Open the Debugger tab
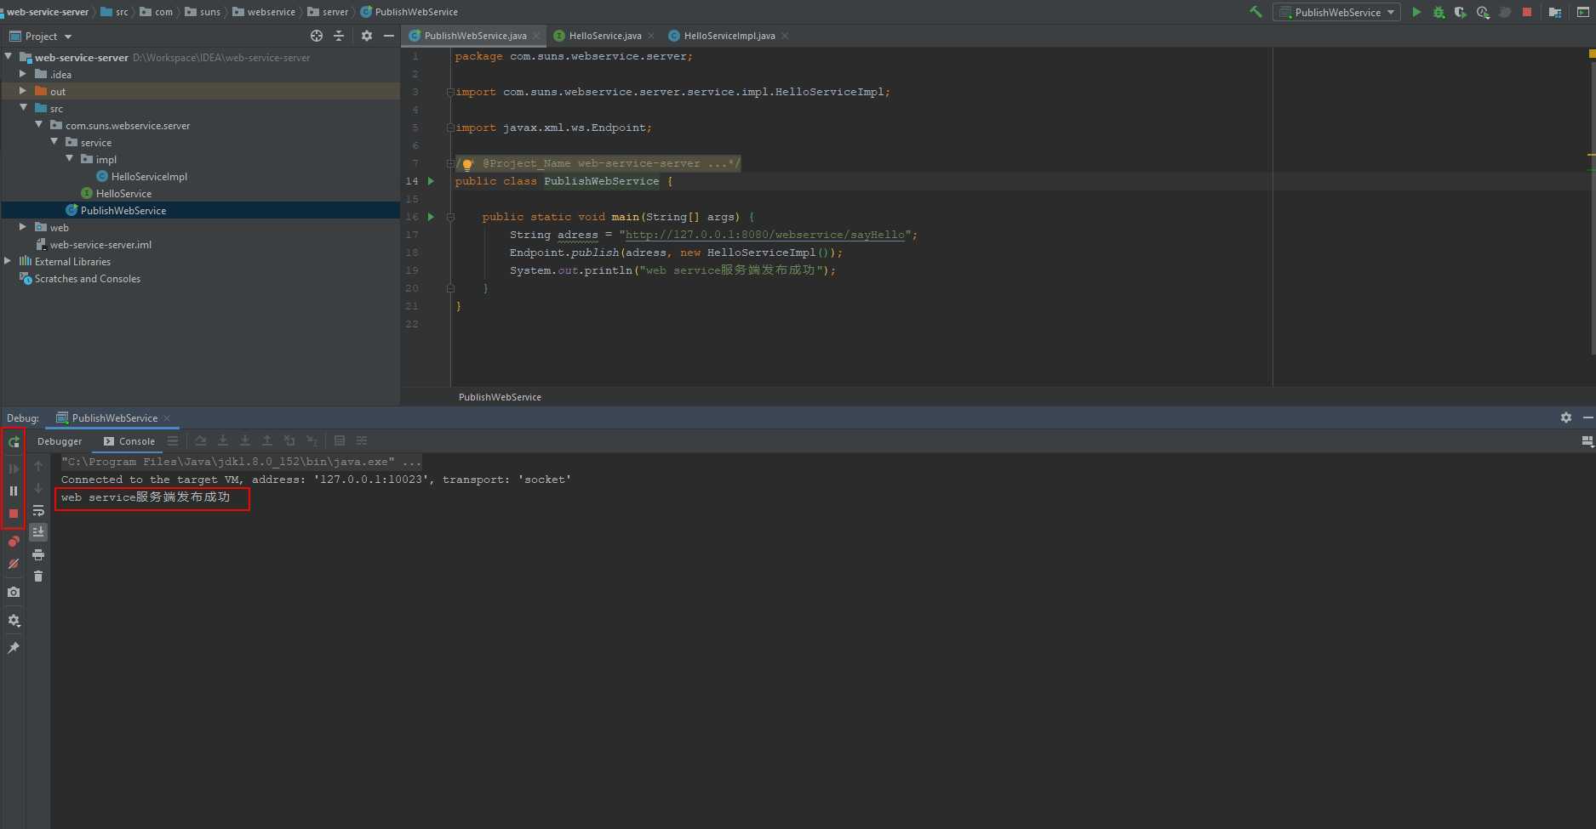This screenshot has height=829, width=1596. pos(60,441)
